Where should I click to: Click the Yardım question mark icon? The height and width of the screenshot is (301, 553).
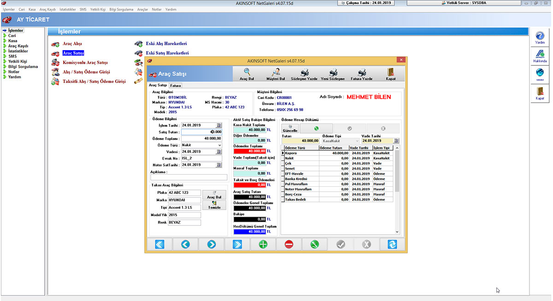[540, 37]
